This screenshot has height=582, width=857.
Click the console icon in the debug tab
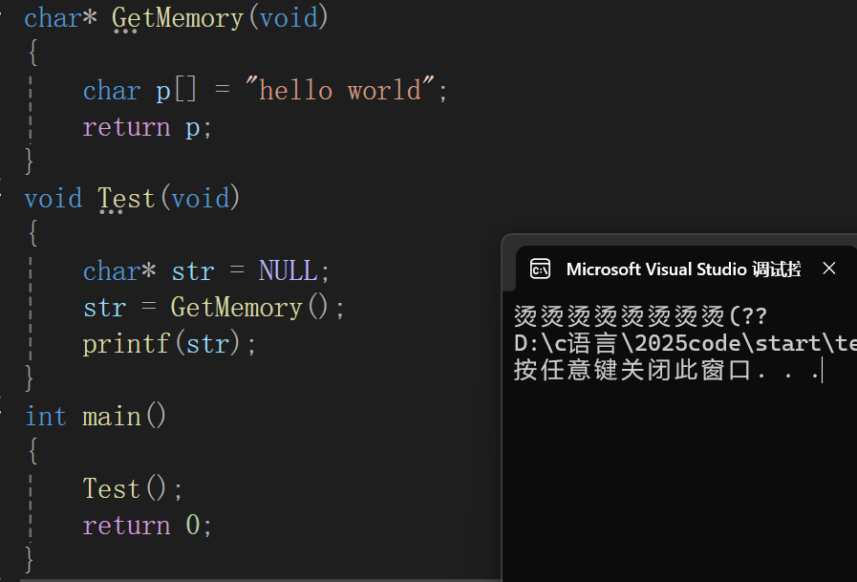pos(540,269)
